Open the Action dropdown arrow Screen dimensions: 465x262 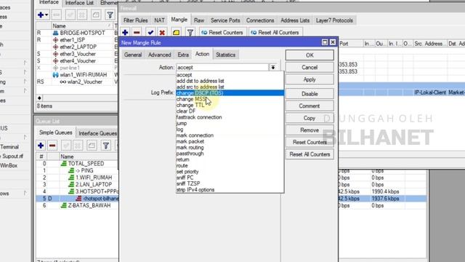point(273,68)
